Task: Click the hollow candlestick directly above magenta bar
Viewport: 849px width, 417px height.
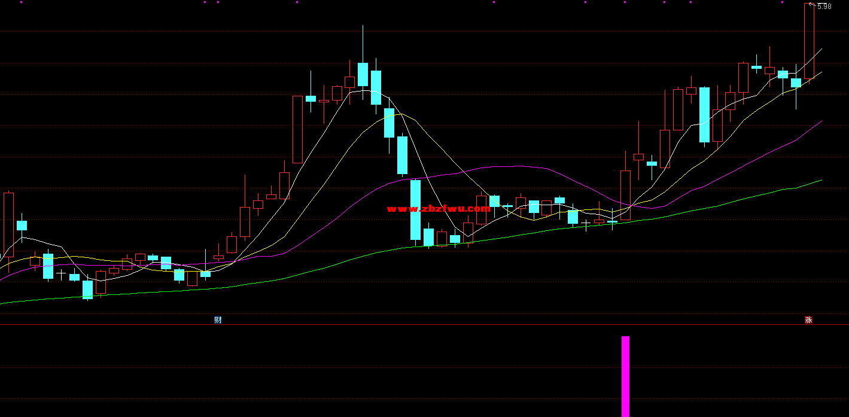Action: (x=625, y=195)
